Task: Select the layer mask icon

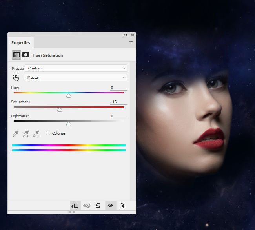Action: tap(25, 55)
